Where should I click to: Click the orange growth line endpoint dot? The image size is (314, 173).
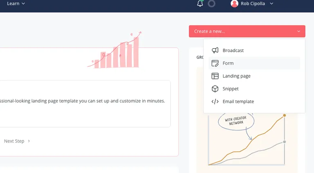click(285, 115)
